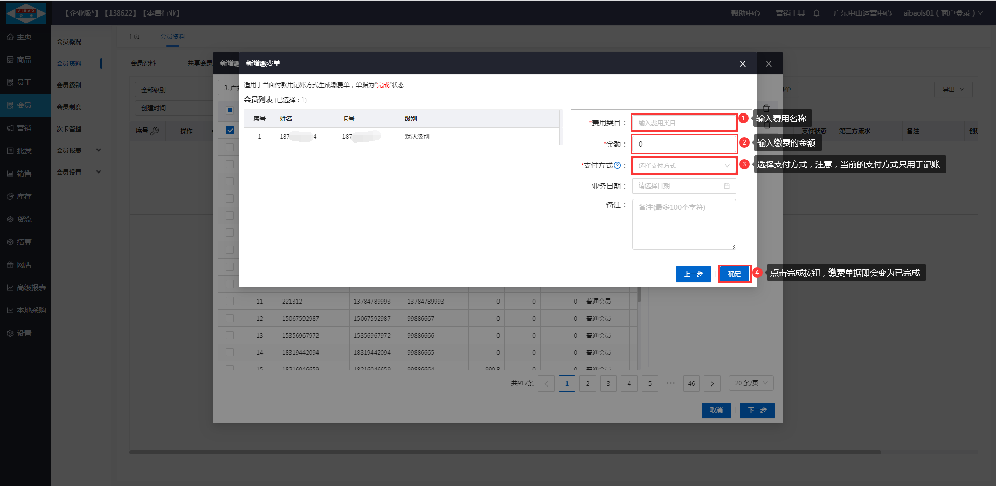The height and width of the screenshot is (486, 996).
Task: Click the notification bell icon
Action: [x=817, y=13]
